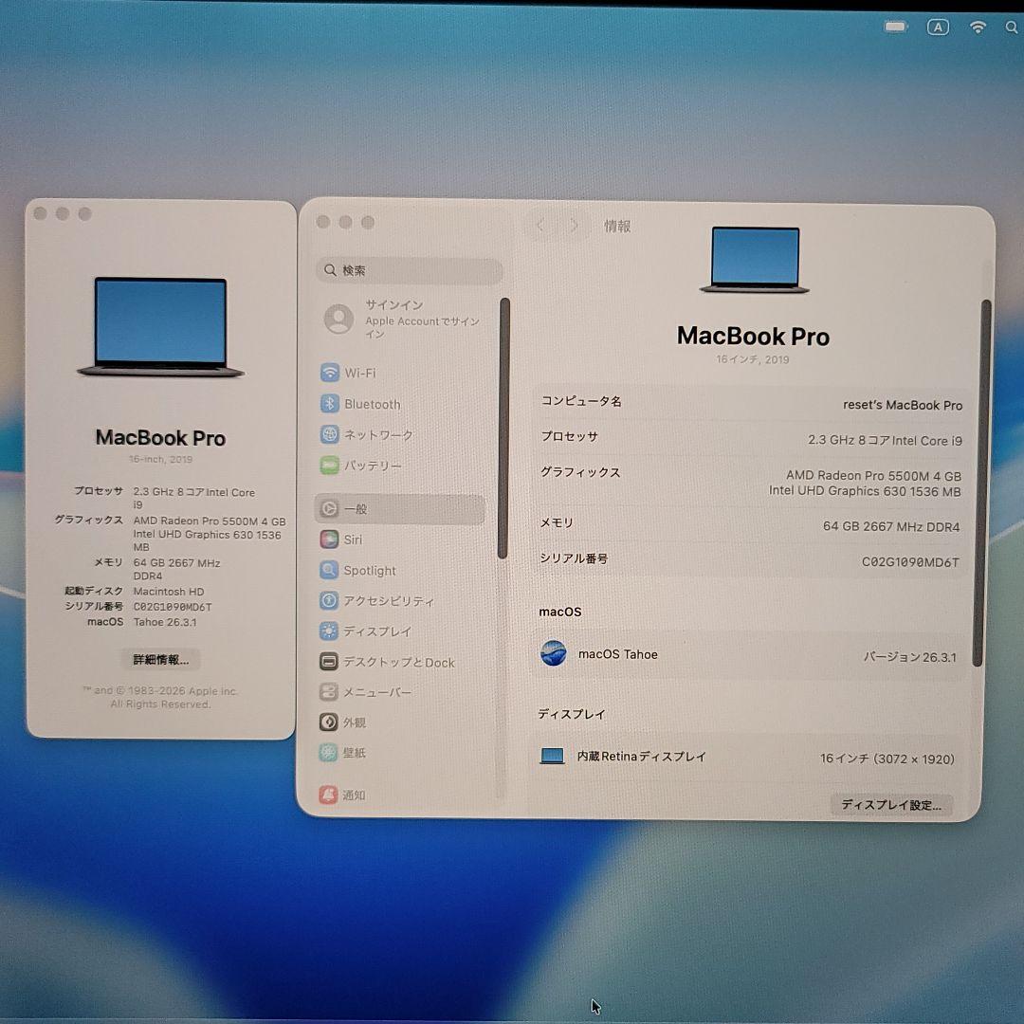Click the 検索 search field
Screen dimensions: 1024x1024
coord(409,270)
